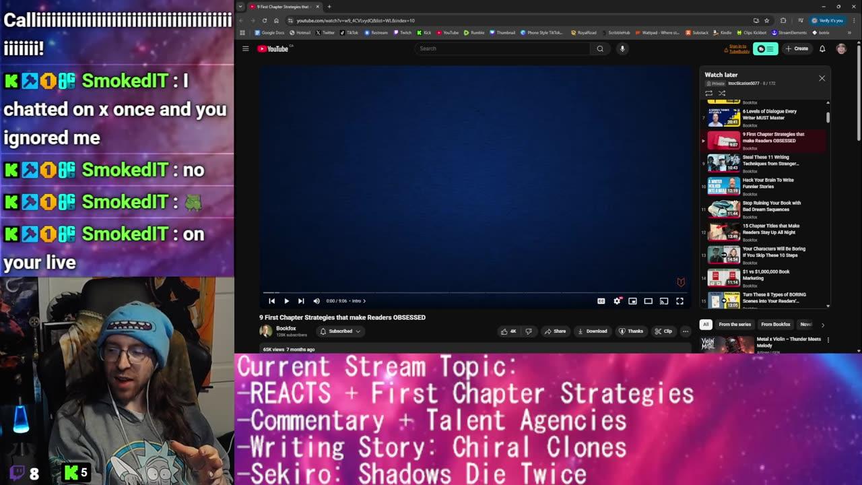The height and width of the screenshot is (485, 862).
Task: Reload the page in the browser toolbar
Action: 264,20
